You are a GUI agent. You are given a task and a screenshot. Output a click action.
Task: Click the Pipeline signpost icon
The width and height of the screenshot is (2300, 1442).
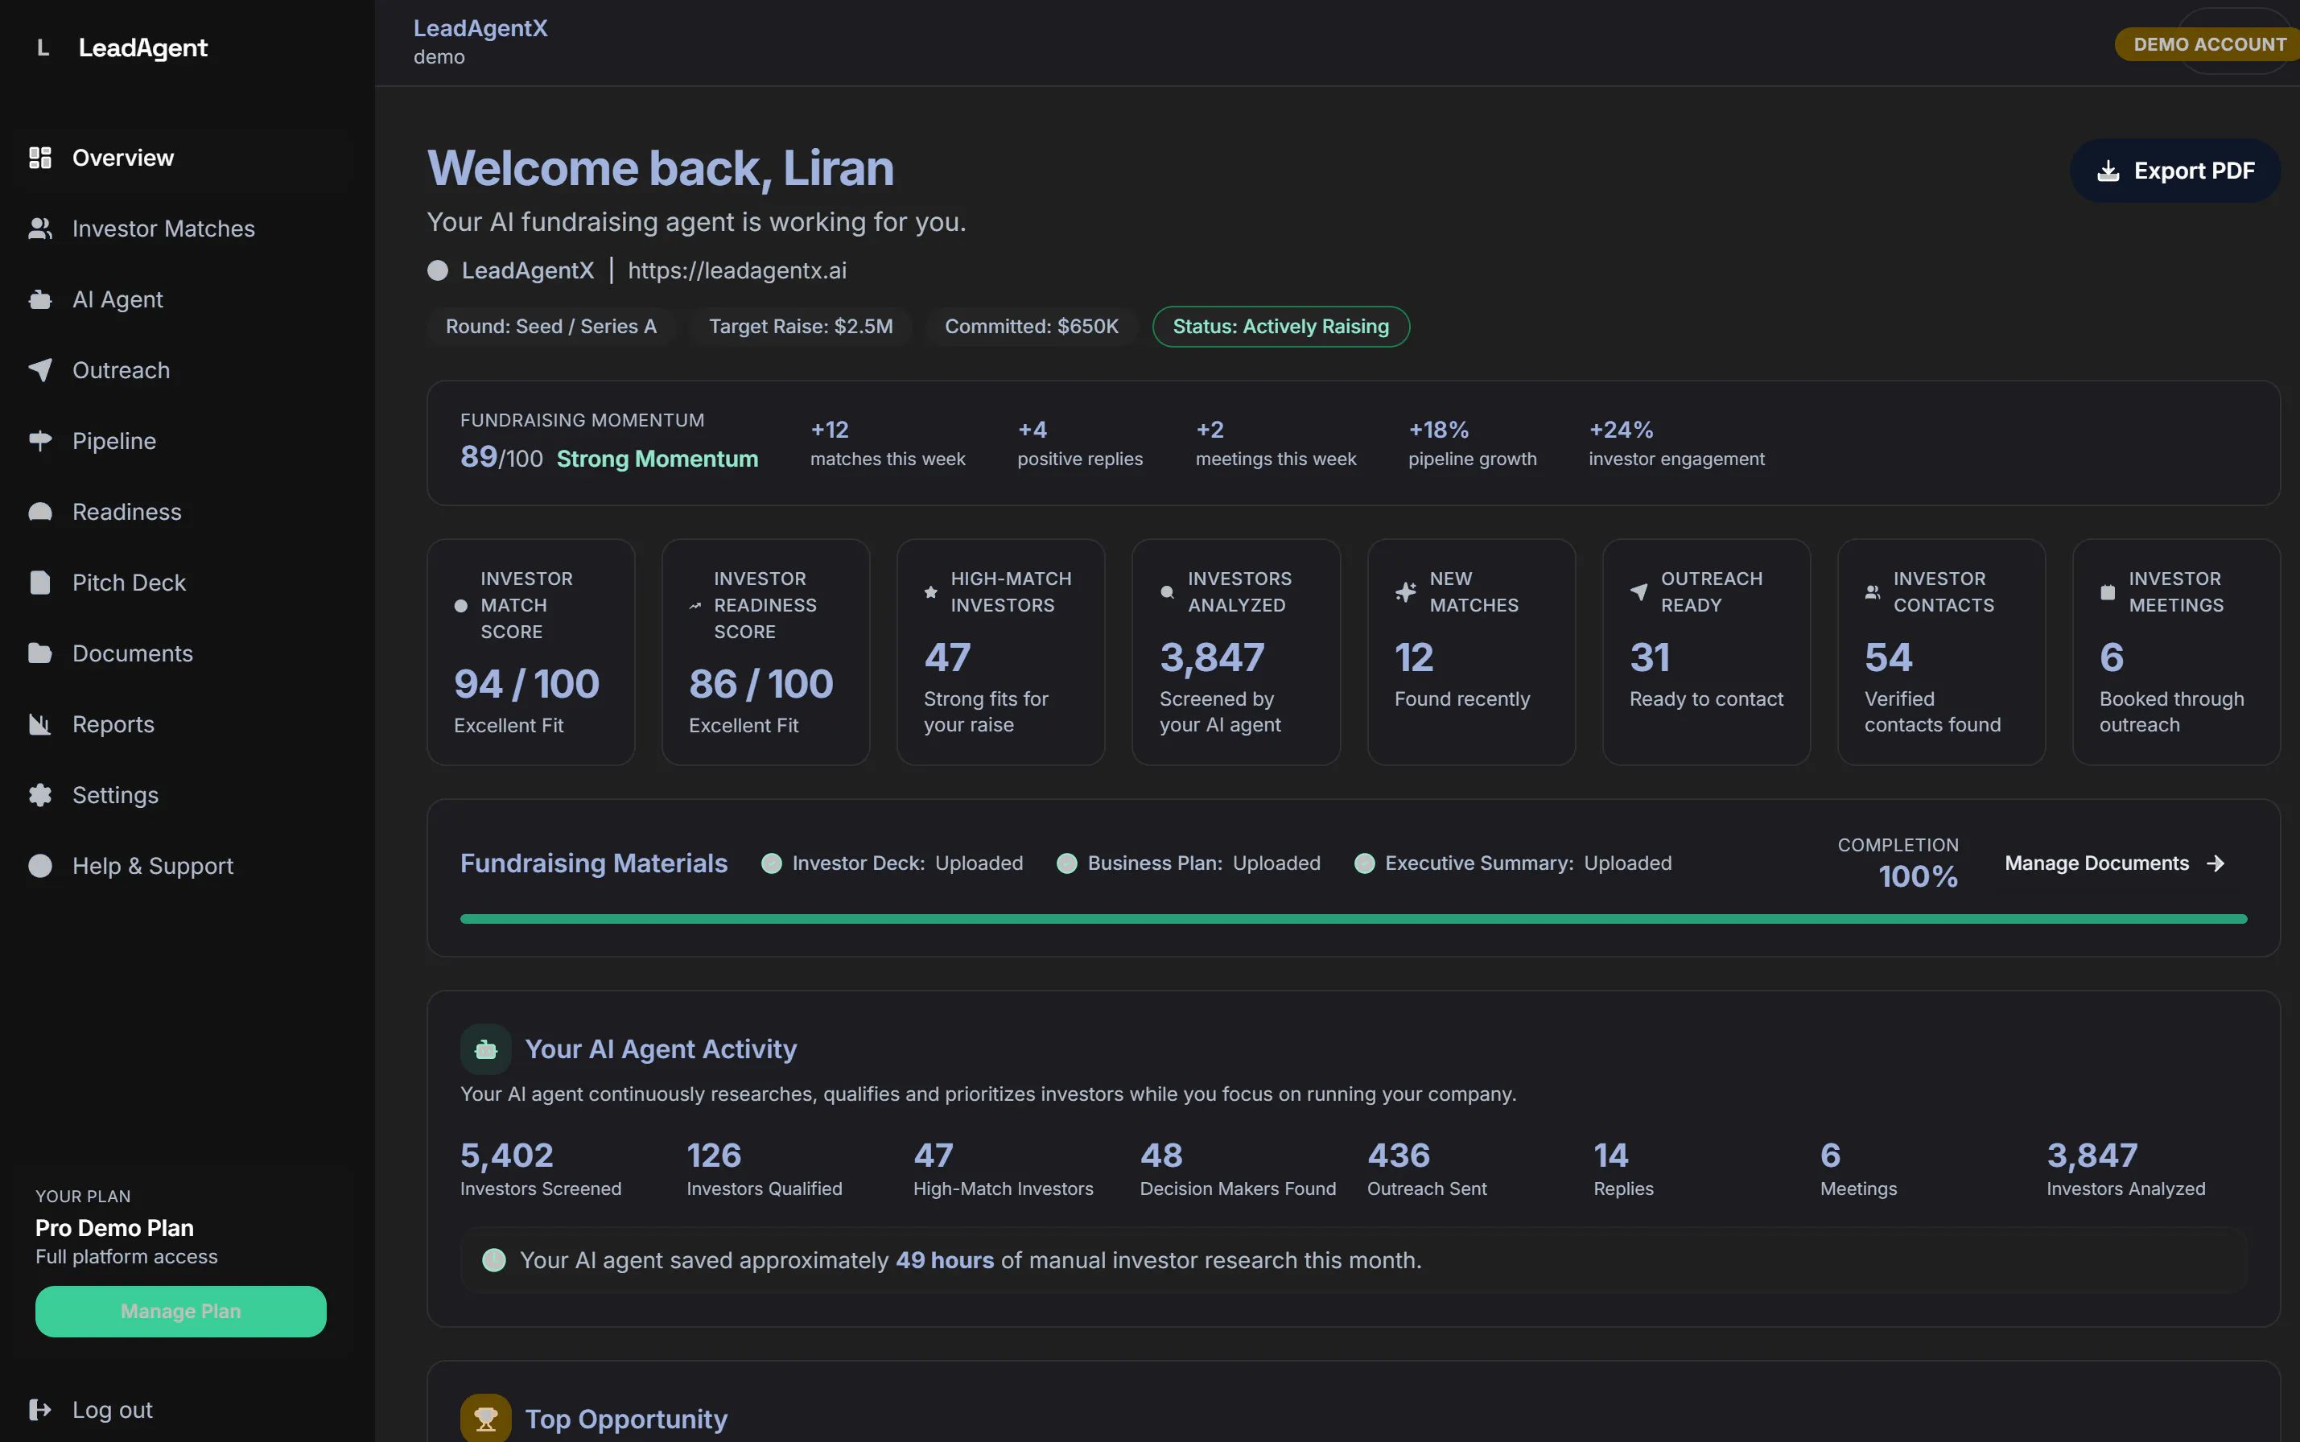point(40,441)
